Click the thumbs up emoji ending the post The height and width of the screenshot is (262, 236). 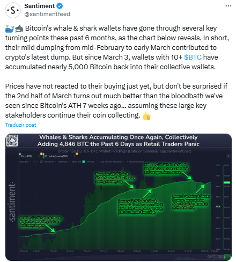(x=146, y=116)
